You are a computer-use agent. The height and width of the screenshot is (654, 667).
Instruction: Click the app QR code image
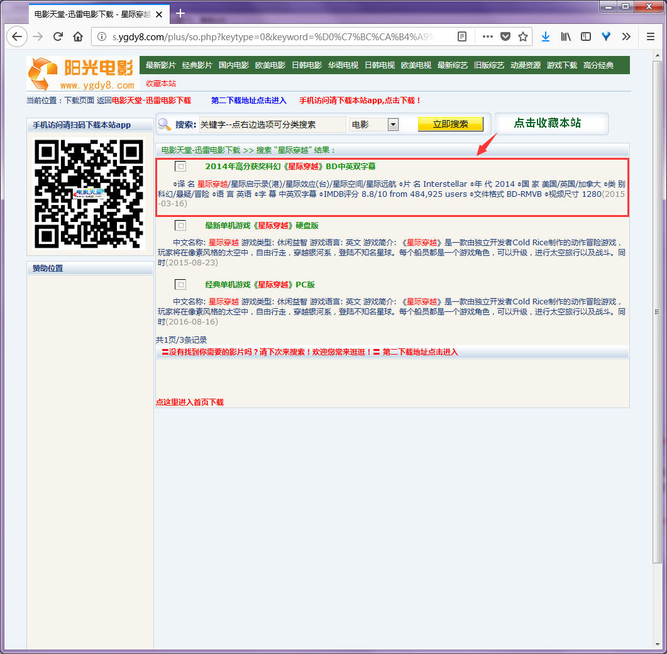coord(89,194)
